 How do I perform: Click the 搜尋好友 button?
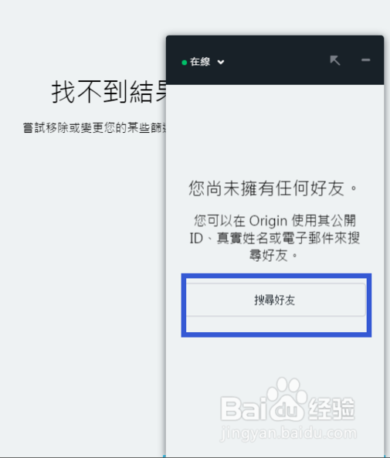(276, 300)
